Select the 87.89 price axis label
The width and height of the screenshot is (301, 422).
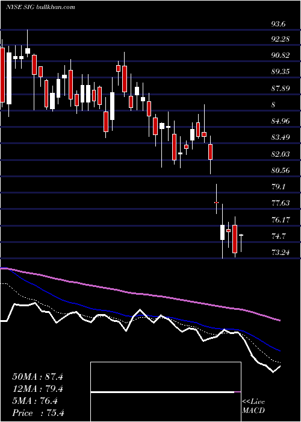click(x=281, y=88)
